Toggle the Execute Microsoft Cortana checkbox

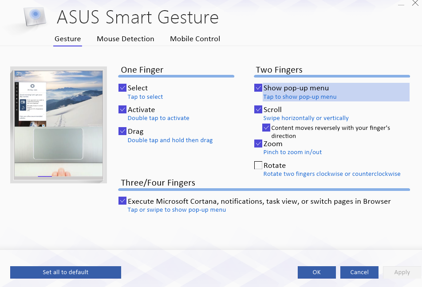point(122,201)
